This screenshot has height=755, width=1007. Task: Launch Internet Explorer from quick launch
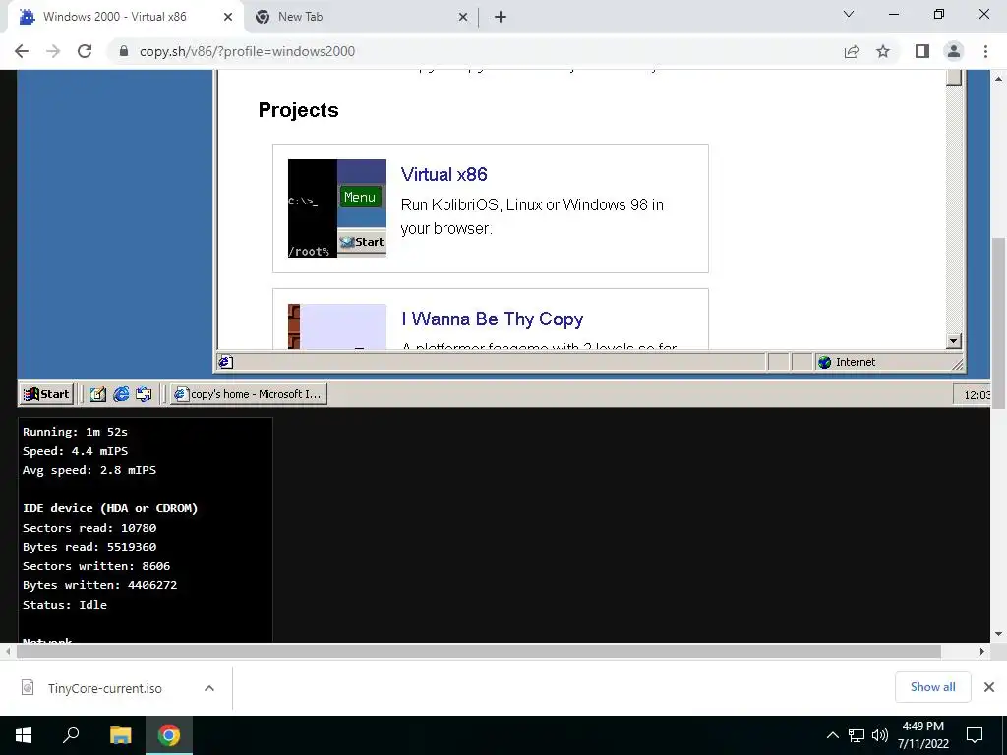tap(121, 394)
